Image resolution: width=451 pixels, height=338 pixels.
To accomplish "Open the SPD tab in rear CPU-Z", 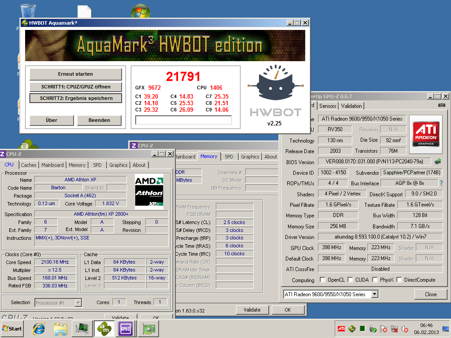I will point(229,157).
